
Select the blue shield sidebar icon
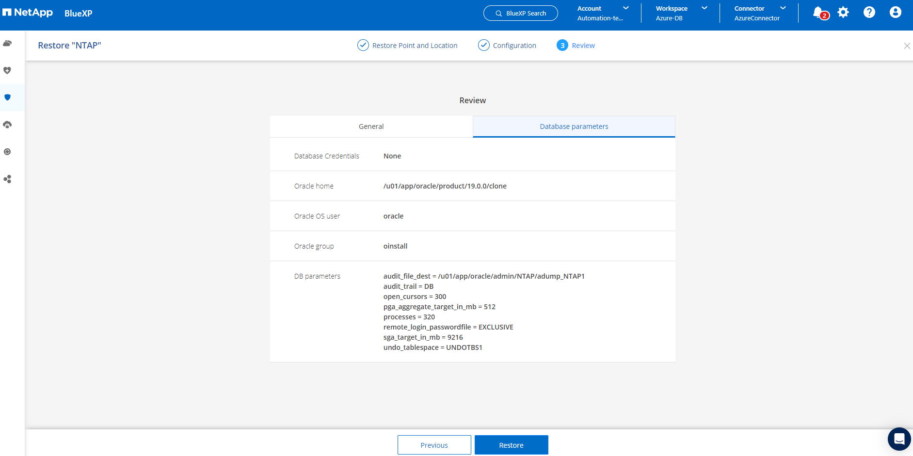click(7, 97)
